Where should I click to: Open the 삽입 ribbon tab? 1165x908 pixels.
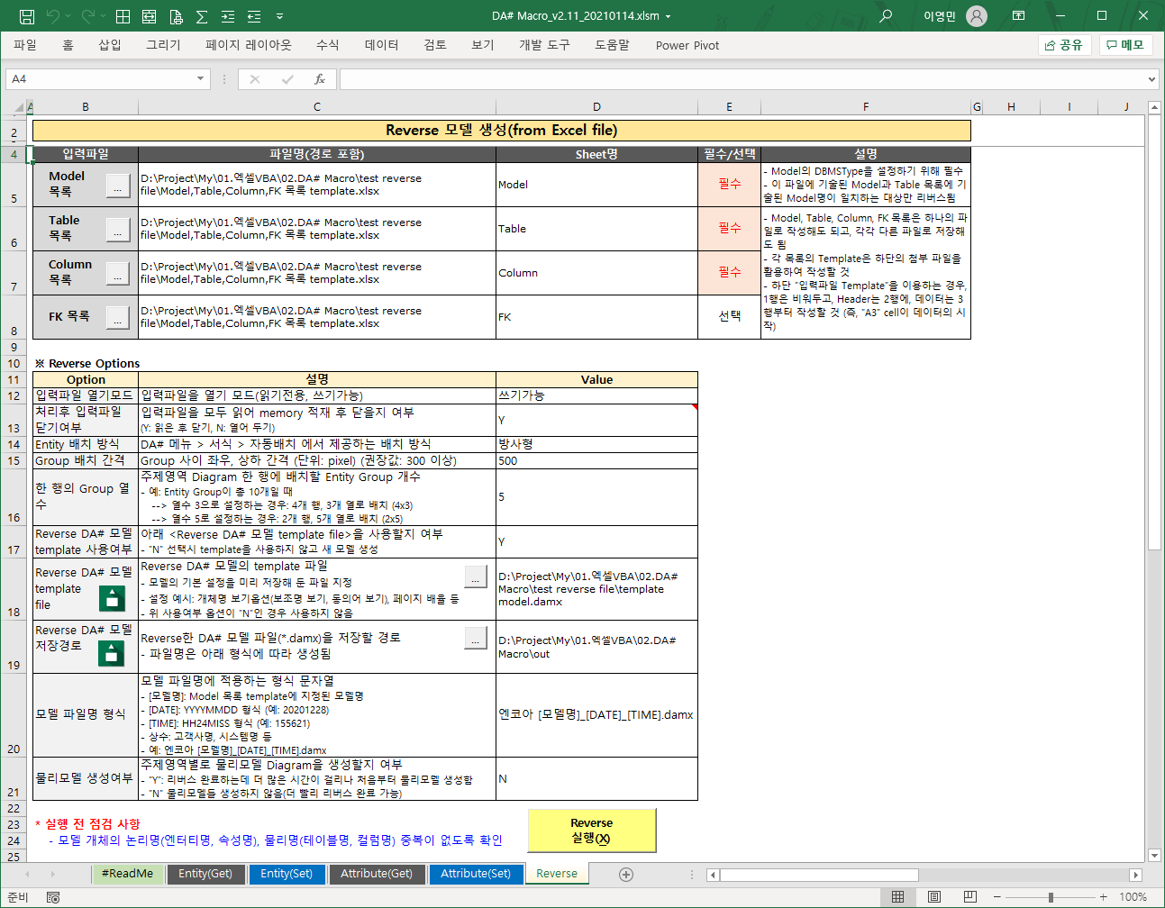coord(110,45)
